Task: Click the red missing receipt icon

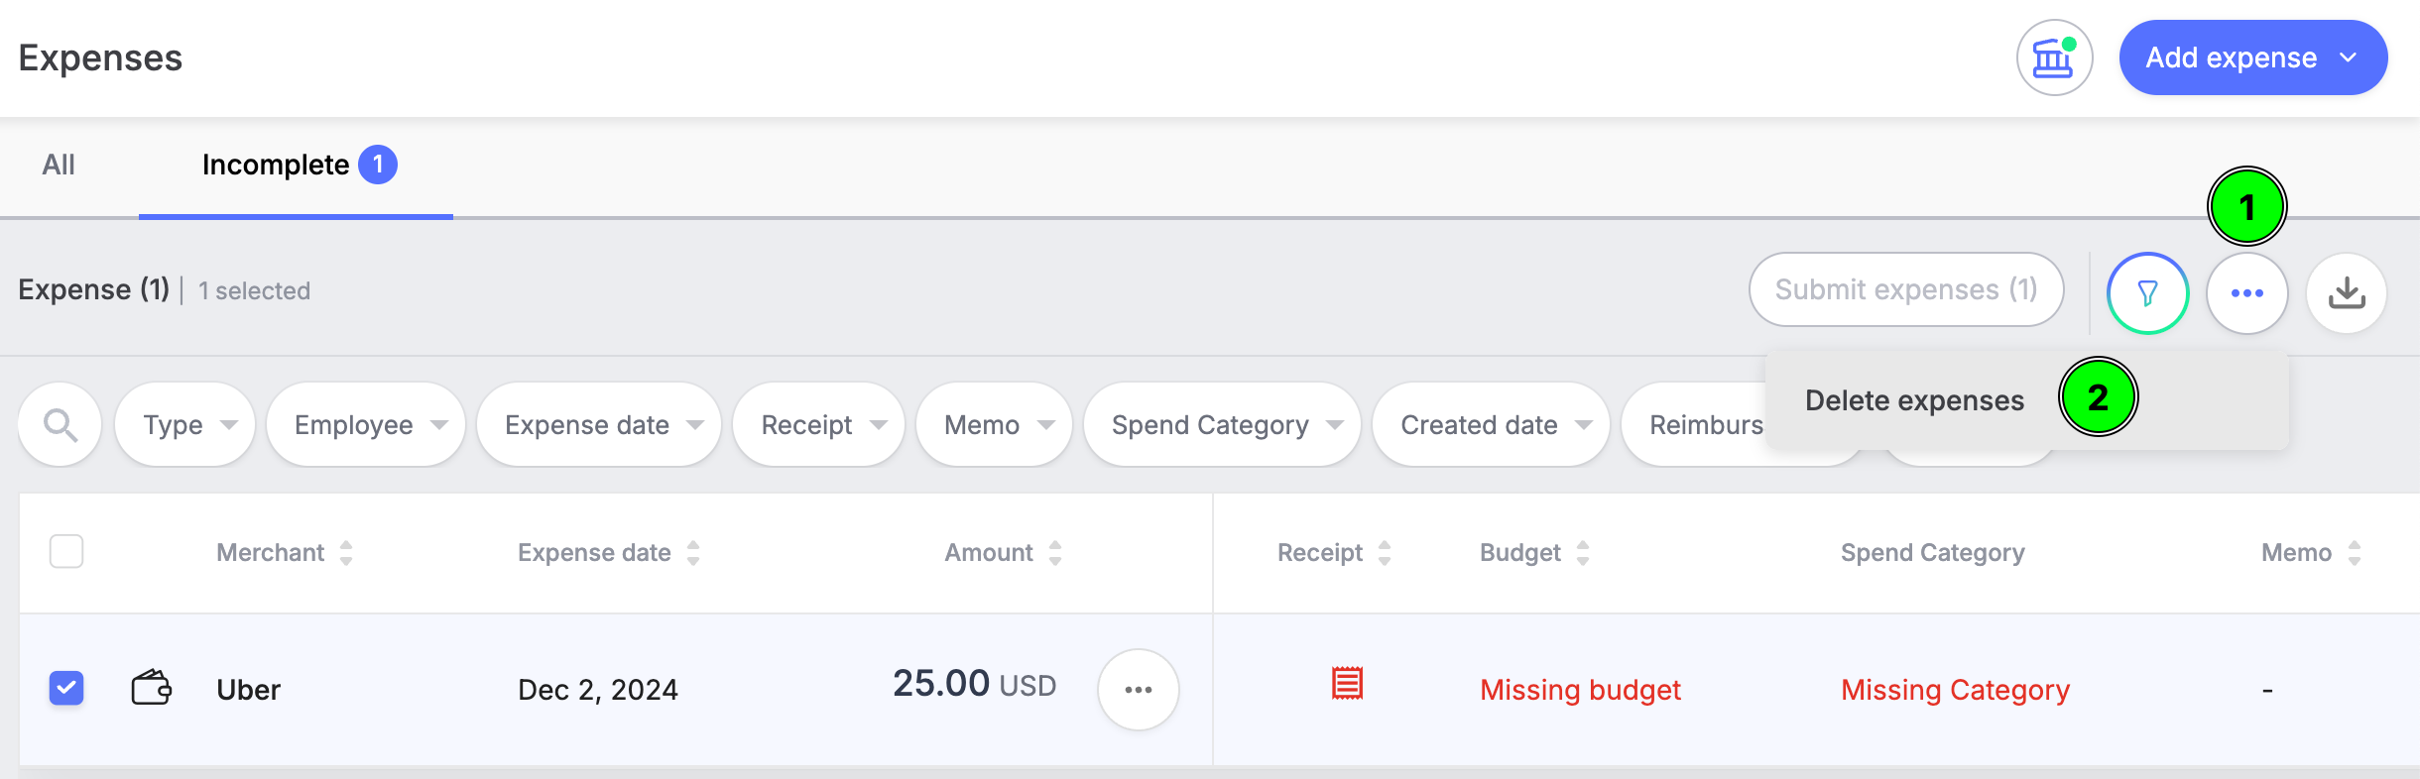Action: (1347, 684)
